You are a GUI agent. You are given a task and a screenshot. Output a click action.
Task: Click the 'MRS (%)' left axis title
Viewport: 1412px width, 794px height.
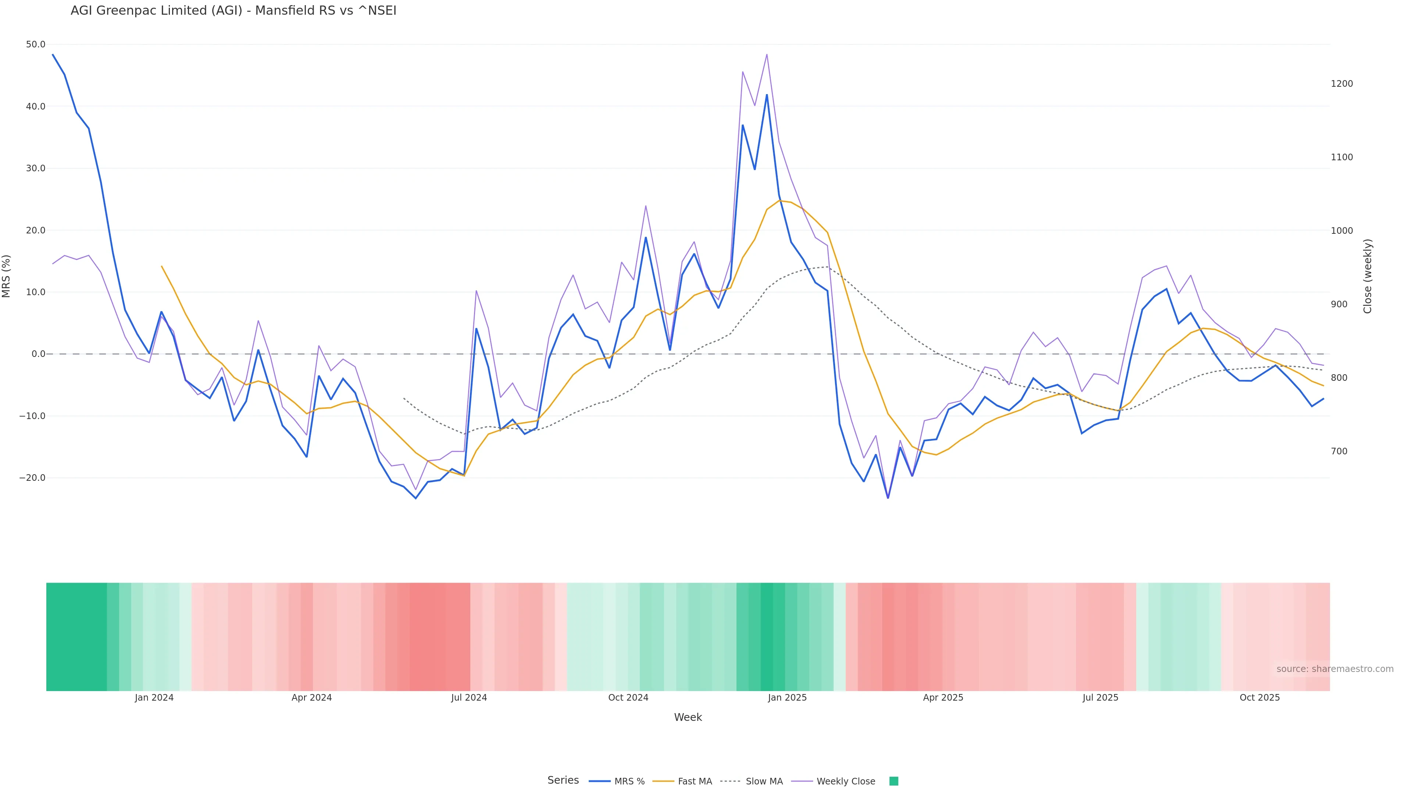pyautogui.click(x=7, y=276)
